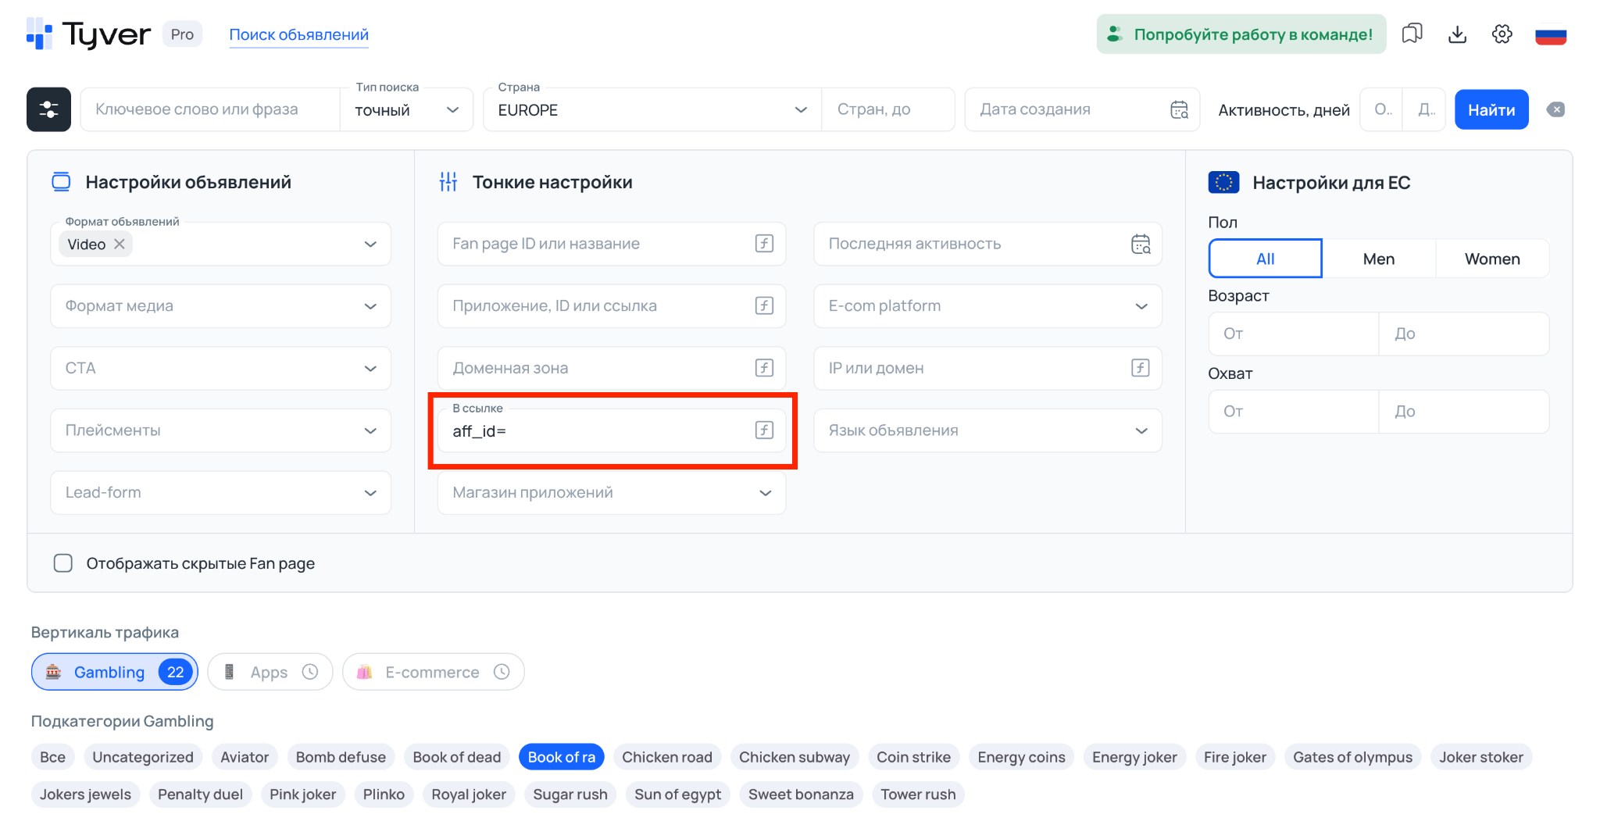This screenshot has height=832, width=1600.
Task: Select the Все subcategory
Action: (x=52, y=757)
